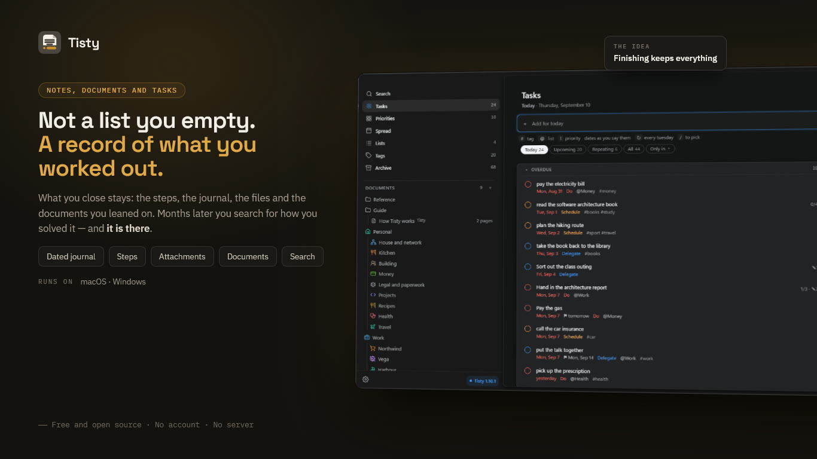Check off 'read the software architecture book'
The image size is (817, 459).
click(x=528, y=205)
